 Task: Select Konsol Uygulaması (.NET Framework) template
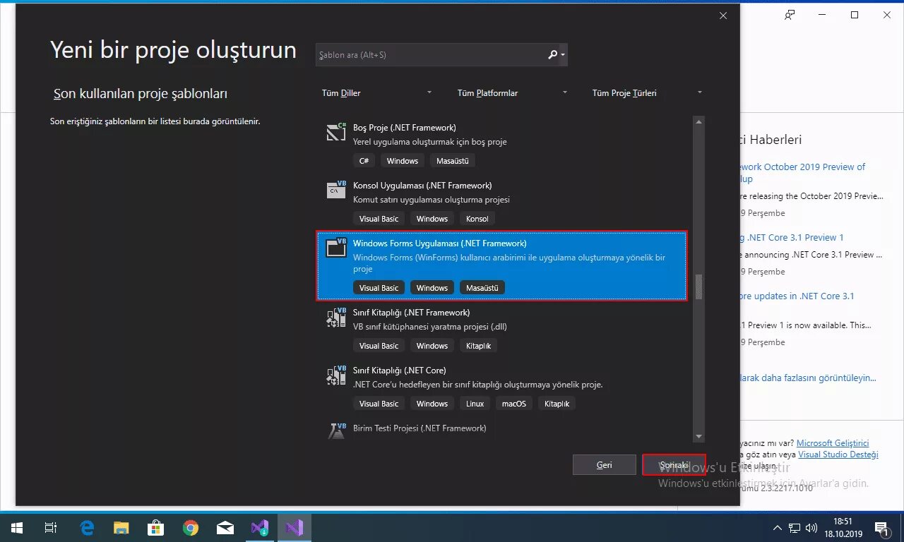click(x=501, y=201)
